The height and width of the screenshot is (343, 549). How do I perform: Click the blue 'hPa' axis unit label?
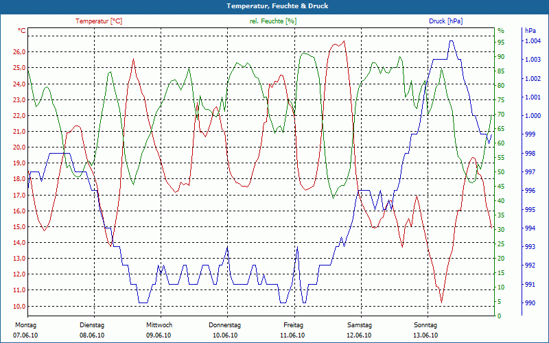coord(530,31)
